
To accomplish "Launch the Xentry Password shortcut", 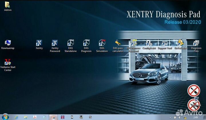I will pos(55,43).
